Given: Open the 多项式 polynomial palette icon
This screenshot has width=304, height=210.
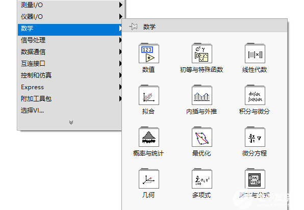Looking at the screenshot, I should (202, 178).
